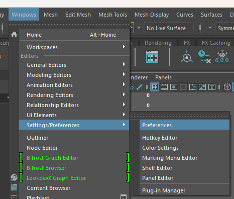Toggle the film gate viewport icon
Image resolution: width=234 pixels, height=199 pixels.
tap(164, 87)
